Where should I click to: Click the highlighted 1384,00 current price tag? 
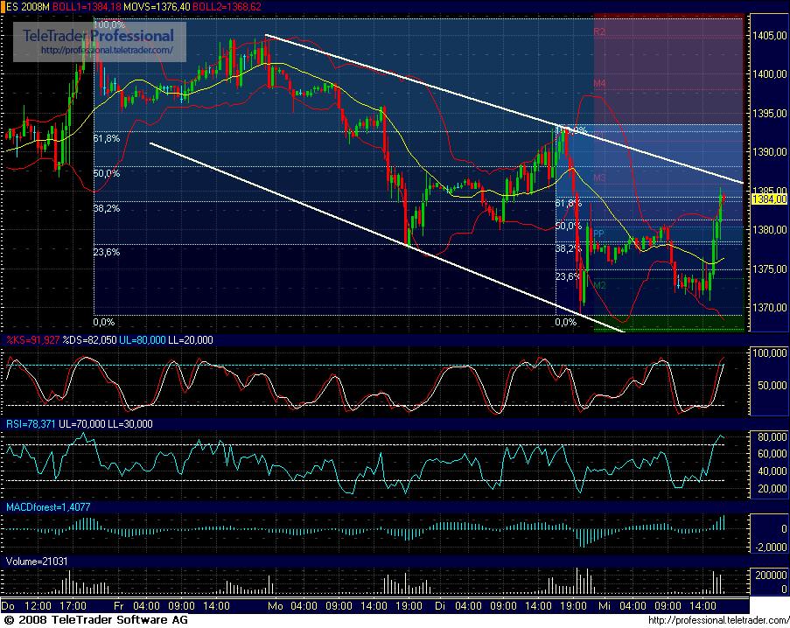click(769, 199)
